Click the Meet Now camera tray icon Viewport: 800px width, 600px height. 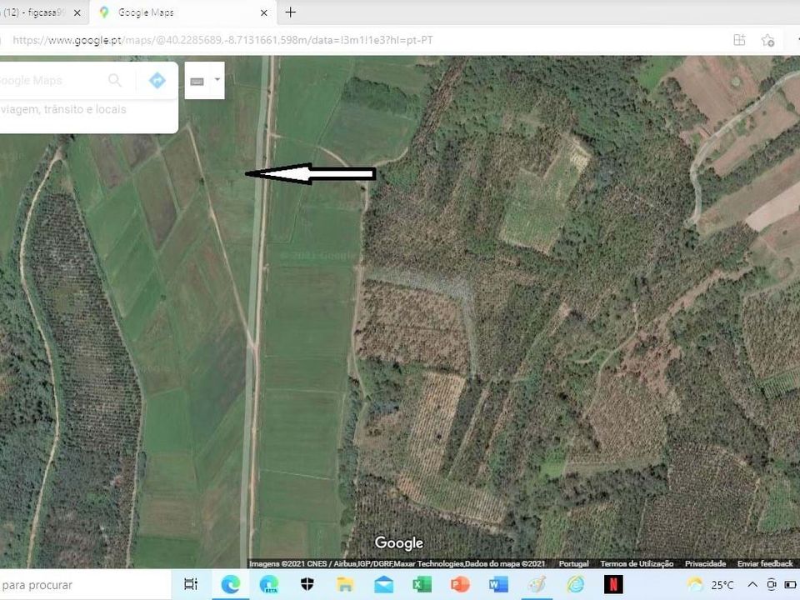(x=772, y=585)
